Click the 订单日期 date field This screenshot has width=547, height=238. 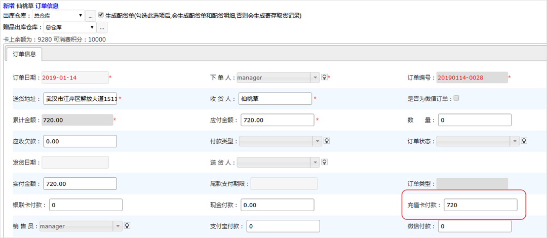(x=75, y=77)
